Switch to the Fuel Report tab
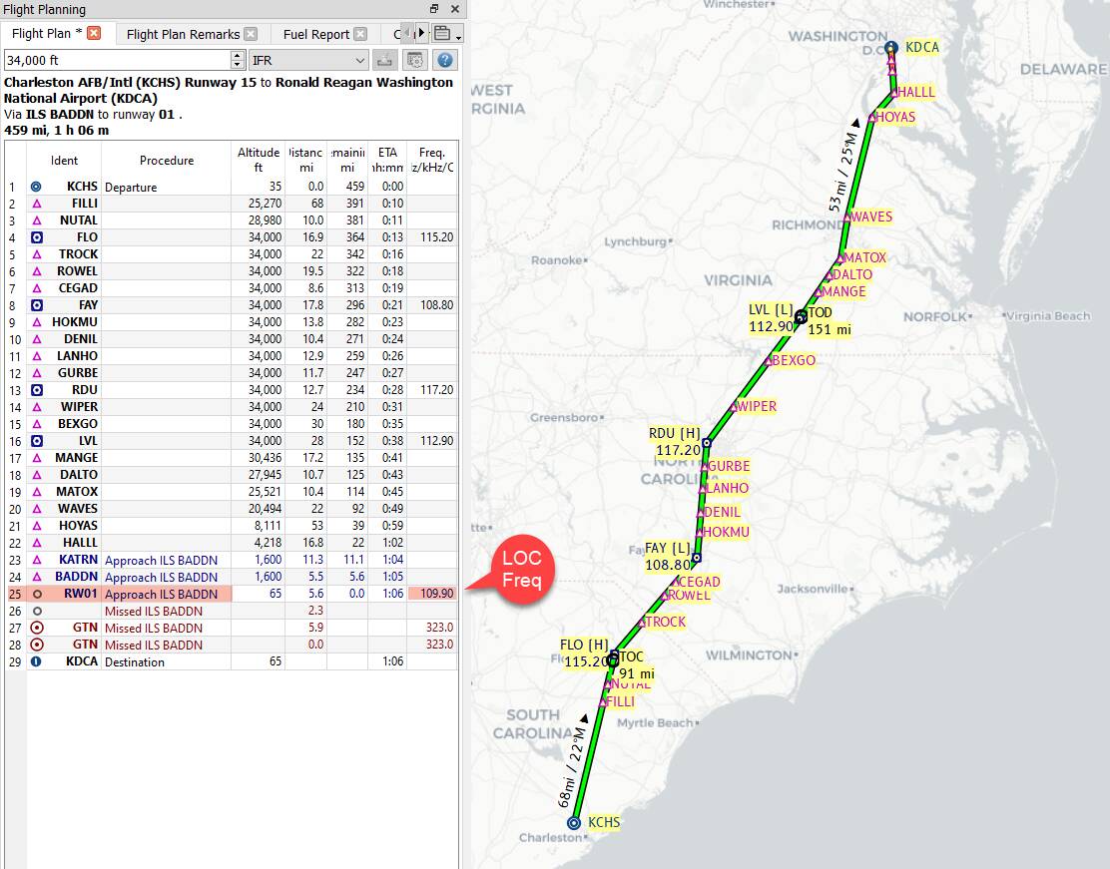The image size is (1110, 869). click(315, 34)
